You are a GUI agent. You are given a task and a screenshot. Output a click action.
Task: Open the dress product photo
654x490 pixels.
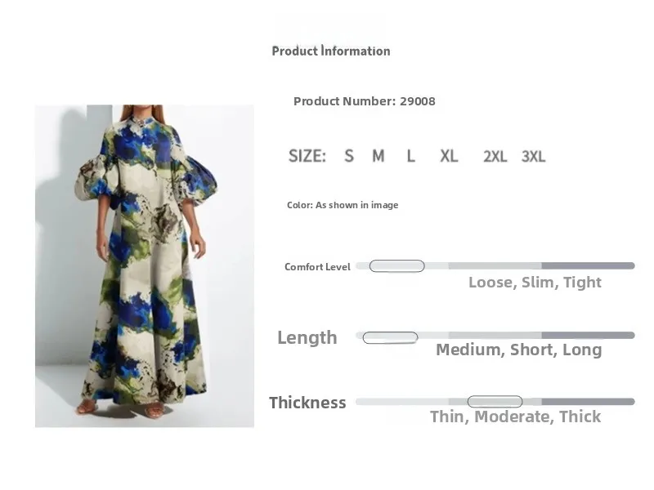[x=145, y=266]
